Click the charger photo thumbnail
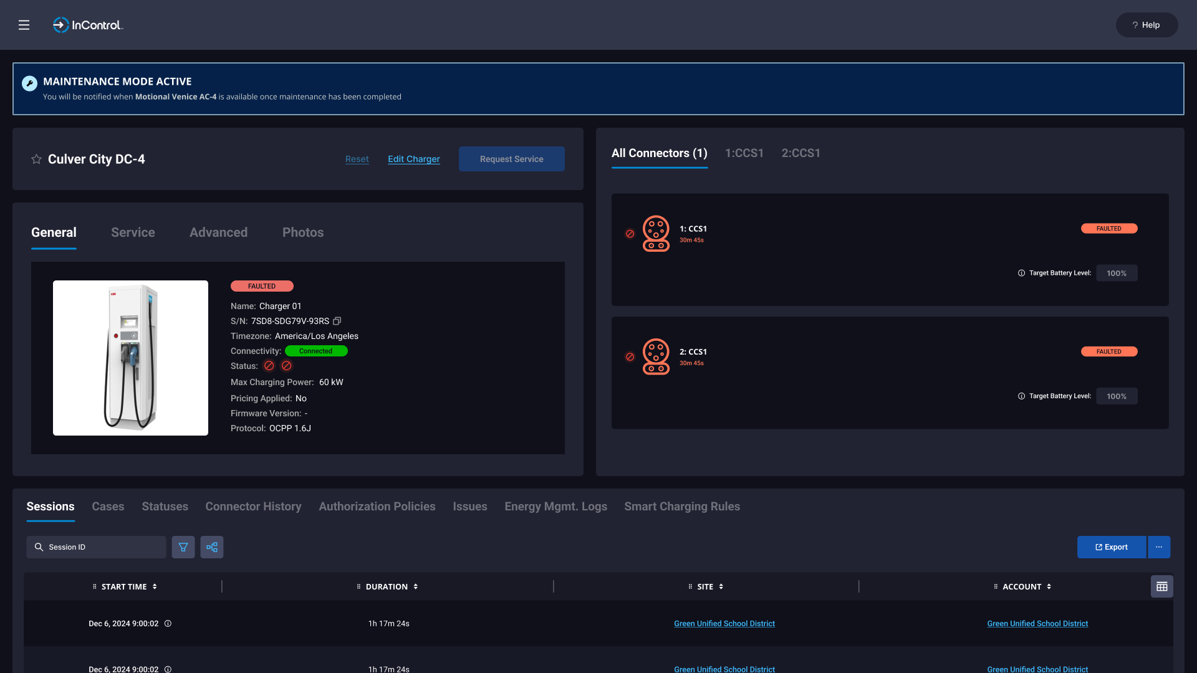 pos(130,358)
